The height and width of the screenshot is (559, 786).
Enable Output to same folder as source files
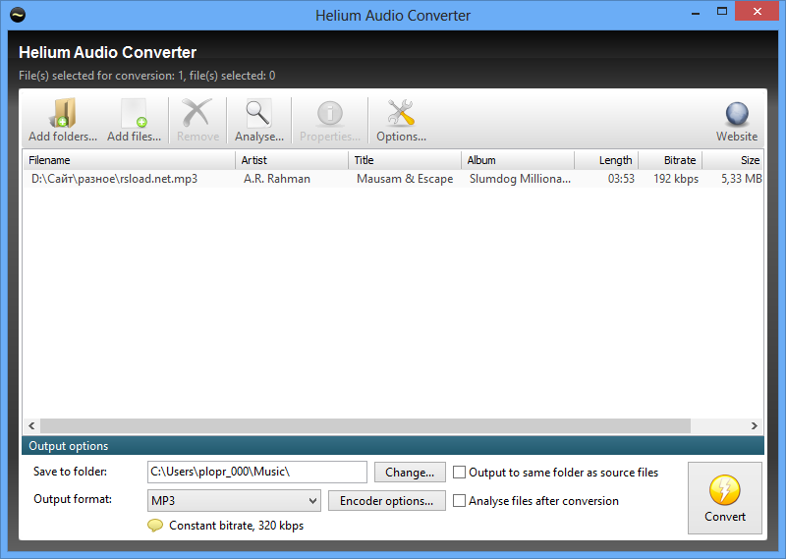click(x=459, y=473)
